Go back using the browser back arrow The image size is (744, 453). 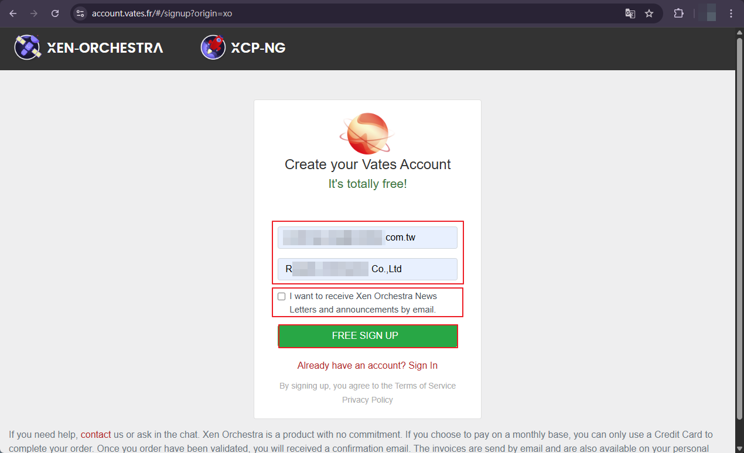click(x=13, y=13)
